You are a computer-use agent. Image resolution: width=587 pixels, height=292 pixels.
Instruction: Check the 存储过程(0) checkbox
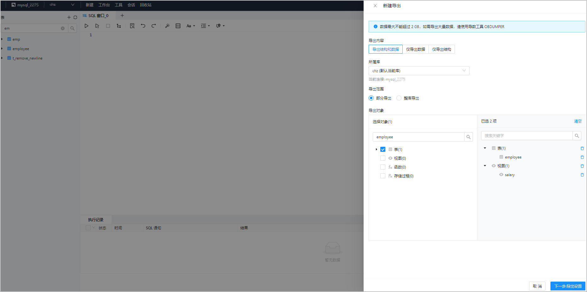(x=383, y=176)
